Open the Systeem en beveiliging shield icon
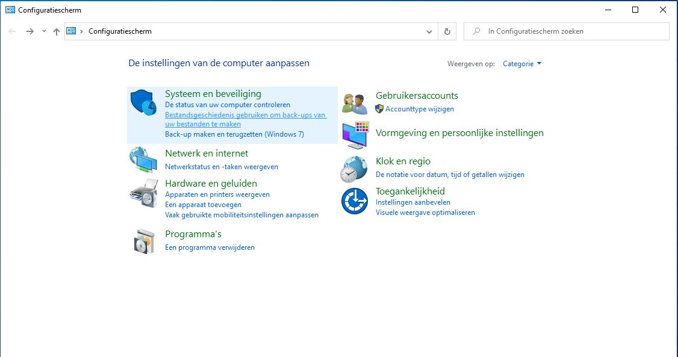Viewport: 678px width, 357px height. pyautogui.click(x=143, y=102)
